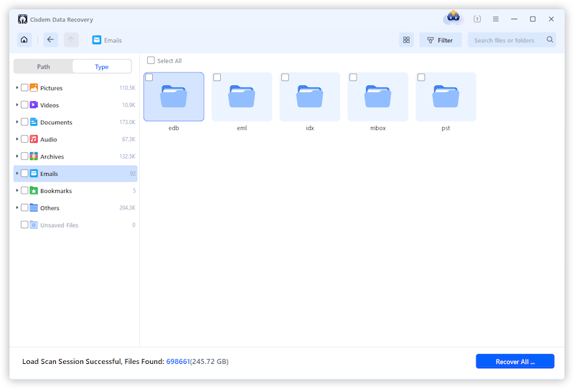Screen dimensions: 574x389
Task: Navigate back with the left arrow
Action: (50, 39)
